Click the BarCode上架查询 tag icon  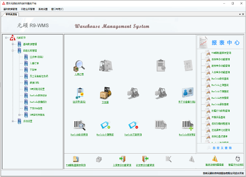105,125
